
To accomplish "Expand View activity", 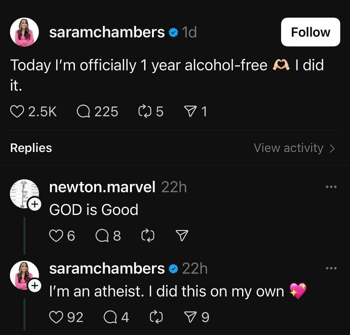I will point(294,148).
